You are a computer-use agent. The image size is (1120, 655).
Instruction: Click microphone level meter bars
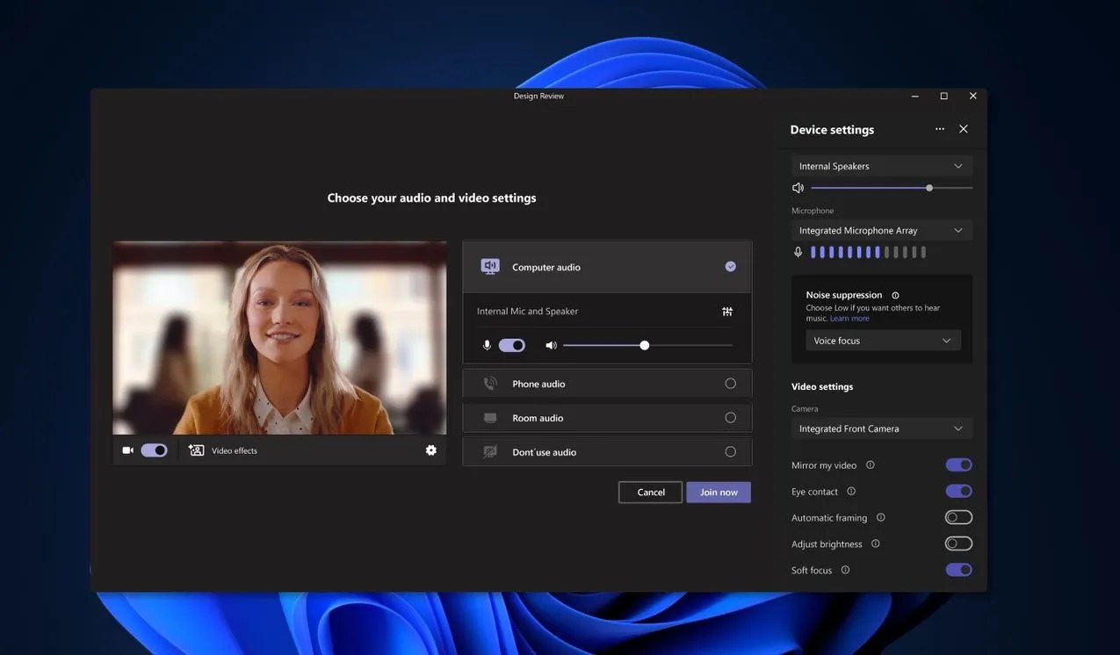tap(868, 252)
